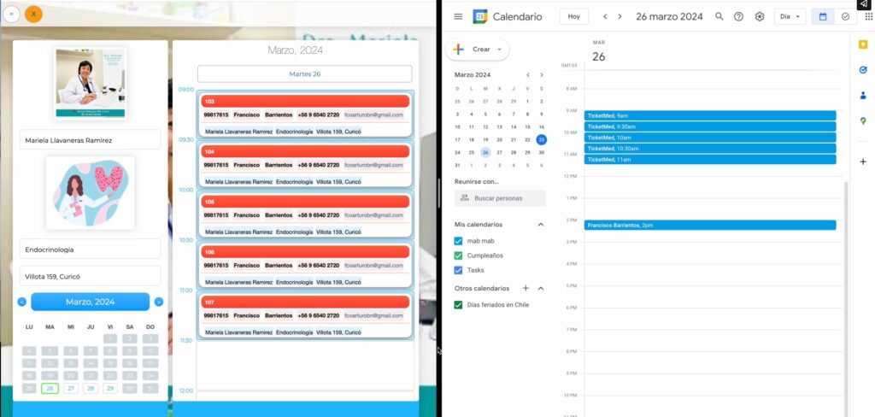The width and height of the screenshot is (875, 417).
Task: Open the settings gear in Calendario
Action: pos(759,16)
